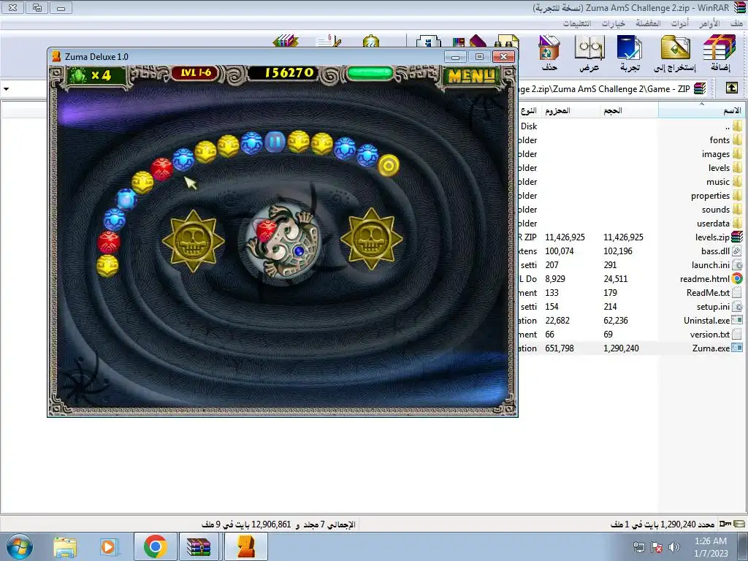Click the size value 1,290,240 for Zuma.exe
This screenshot has height=561, width=748.
621,348
